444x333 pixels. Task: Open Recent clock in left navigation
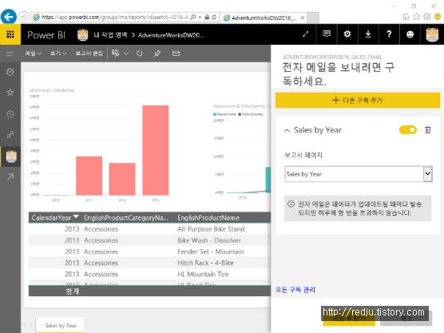click(10, 114)
